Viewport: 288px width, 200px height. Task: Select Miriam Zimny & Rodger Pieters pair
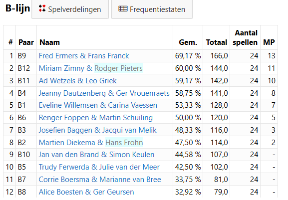pos(90,68)
